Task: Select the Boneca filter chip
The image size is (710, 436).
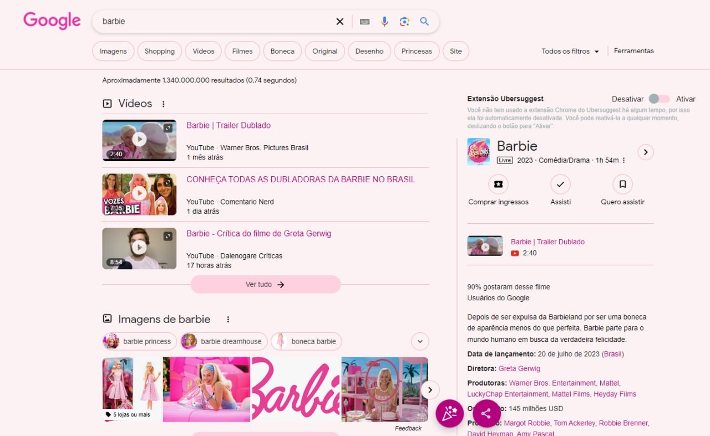Action: click(x=282, y=51)
